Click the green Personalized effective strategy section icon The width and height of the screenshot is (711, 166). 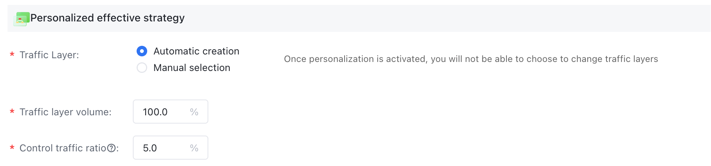point(22,18)
